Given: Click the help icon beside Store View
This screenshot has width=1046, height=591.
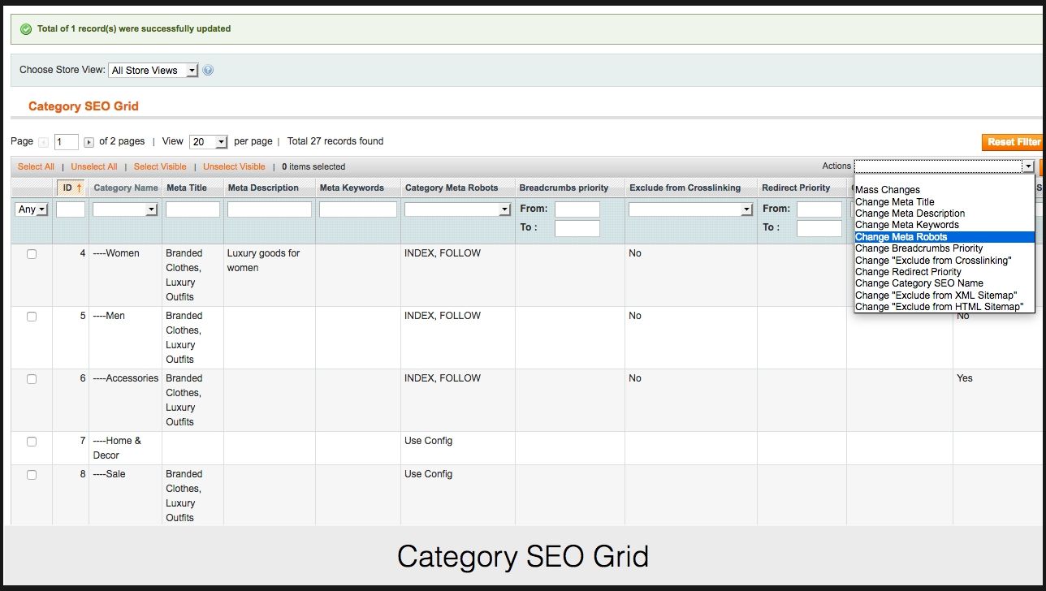Looking at the screenshot, I should pos(208,71).
